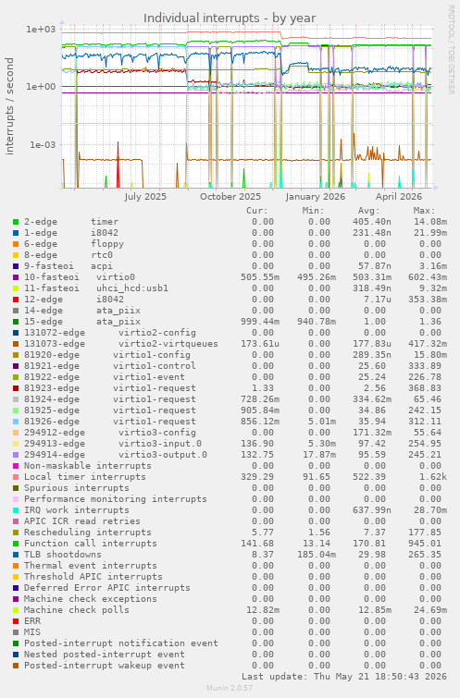Click the Avg: column header
This screenshot has height=698, width=460.
[368, 211]
